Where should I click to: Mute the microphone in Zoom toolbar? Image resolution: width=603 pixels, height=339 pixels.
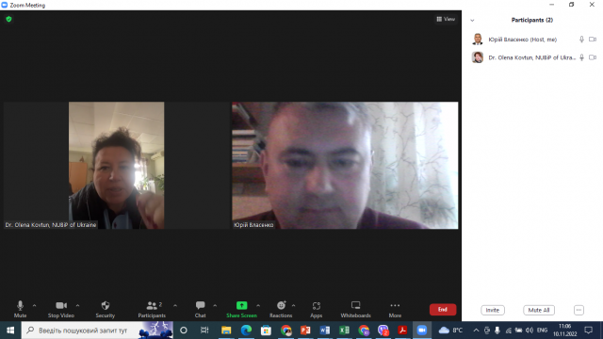[x=20, y=309]
